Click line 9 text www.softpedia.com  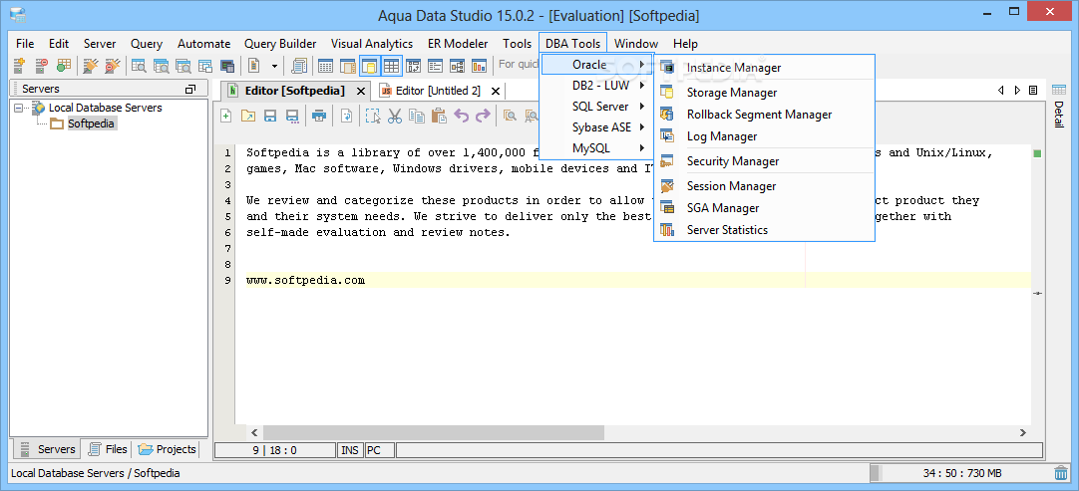305,280
